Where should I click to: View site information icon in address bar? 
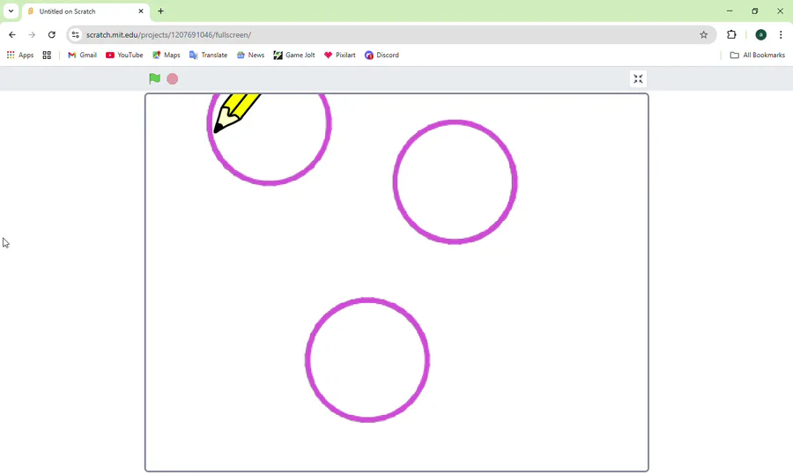coord(76,35)
